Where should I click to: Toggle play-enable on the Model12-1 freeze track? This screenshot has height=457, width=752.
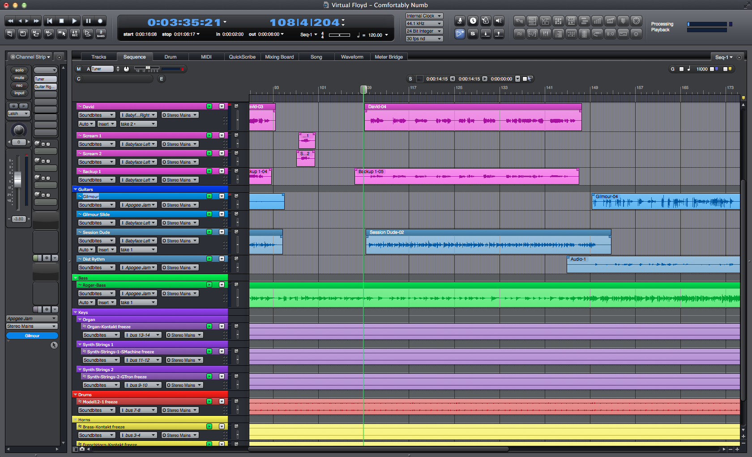point(209,402)
